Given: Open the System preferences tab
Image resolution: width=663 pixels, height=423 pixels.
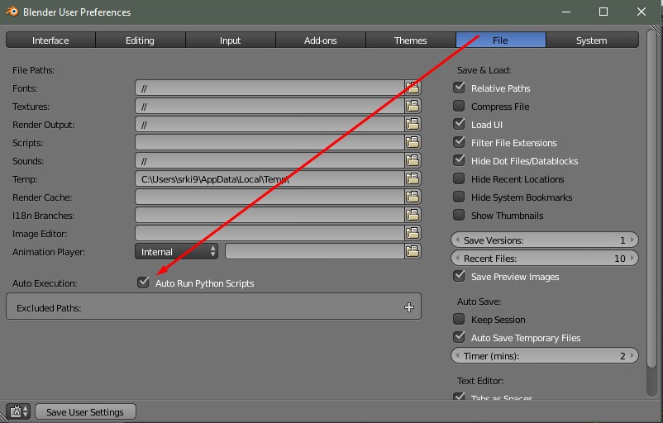Looking at the screenshot, I should 591,40.
